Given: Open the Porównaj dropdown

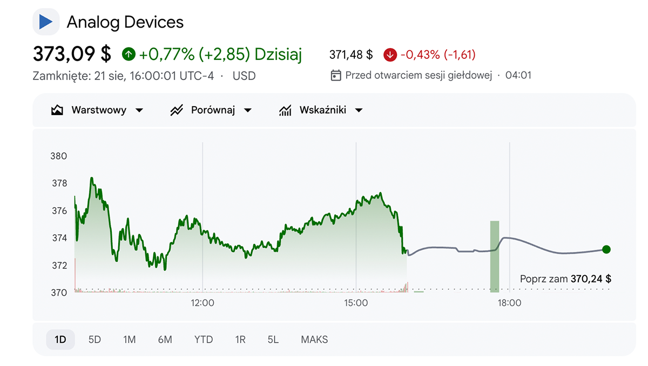Looking at the screenshot, I should coord(211,110).
